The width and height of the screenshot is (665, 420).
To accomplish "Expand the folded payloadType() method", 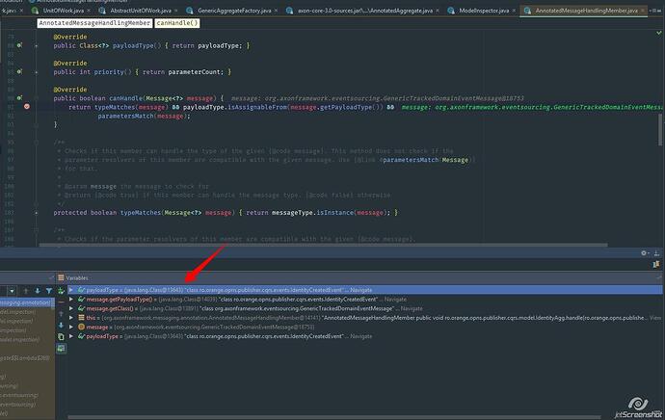I will 37,45.
